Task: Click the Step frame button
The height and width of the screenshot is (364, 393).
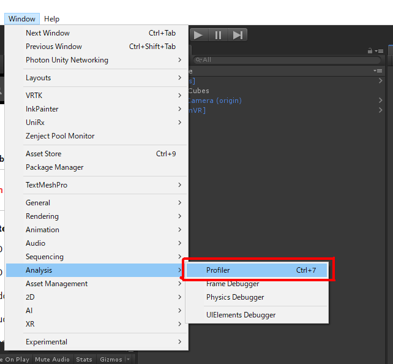Action: 238,35
